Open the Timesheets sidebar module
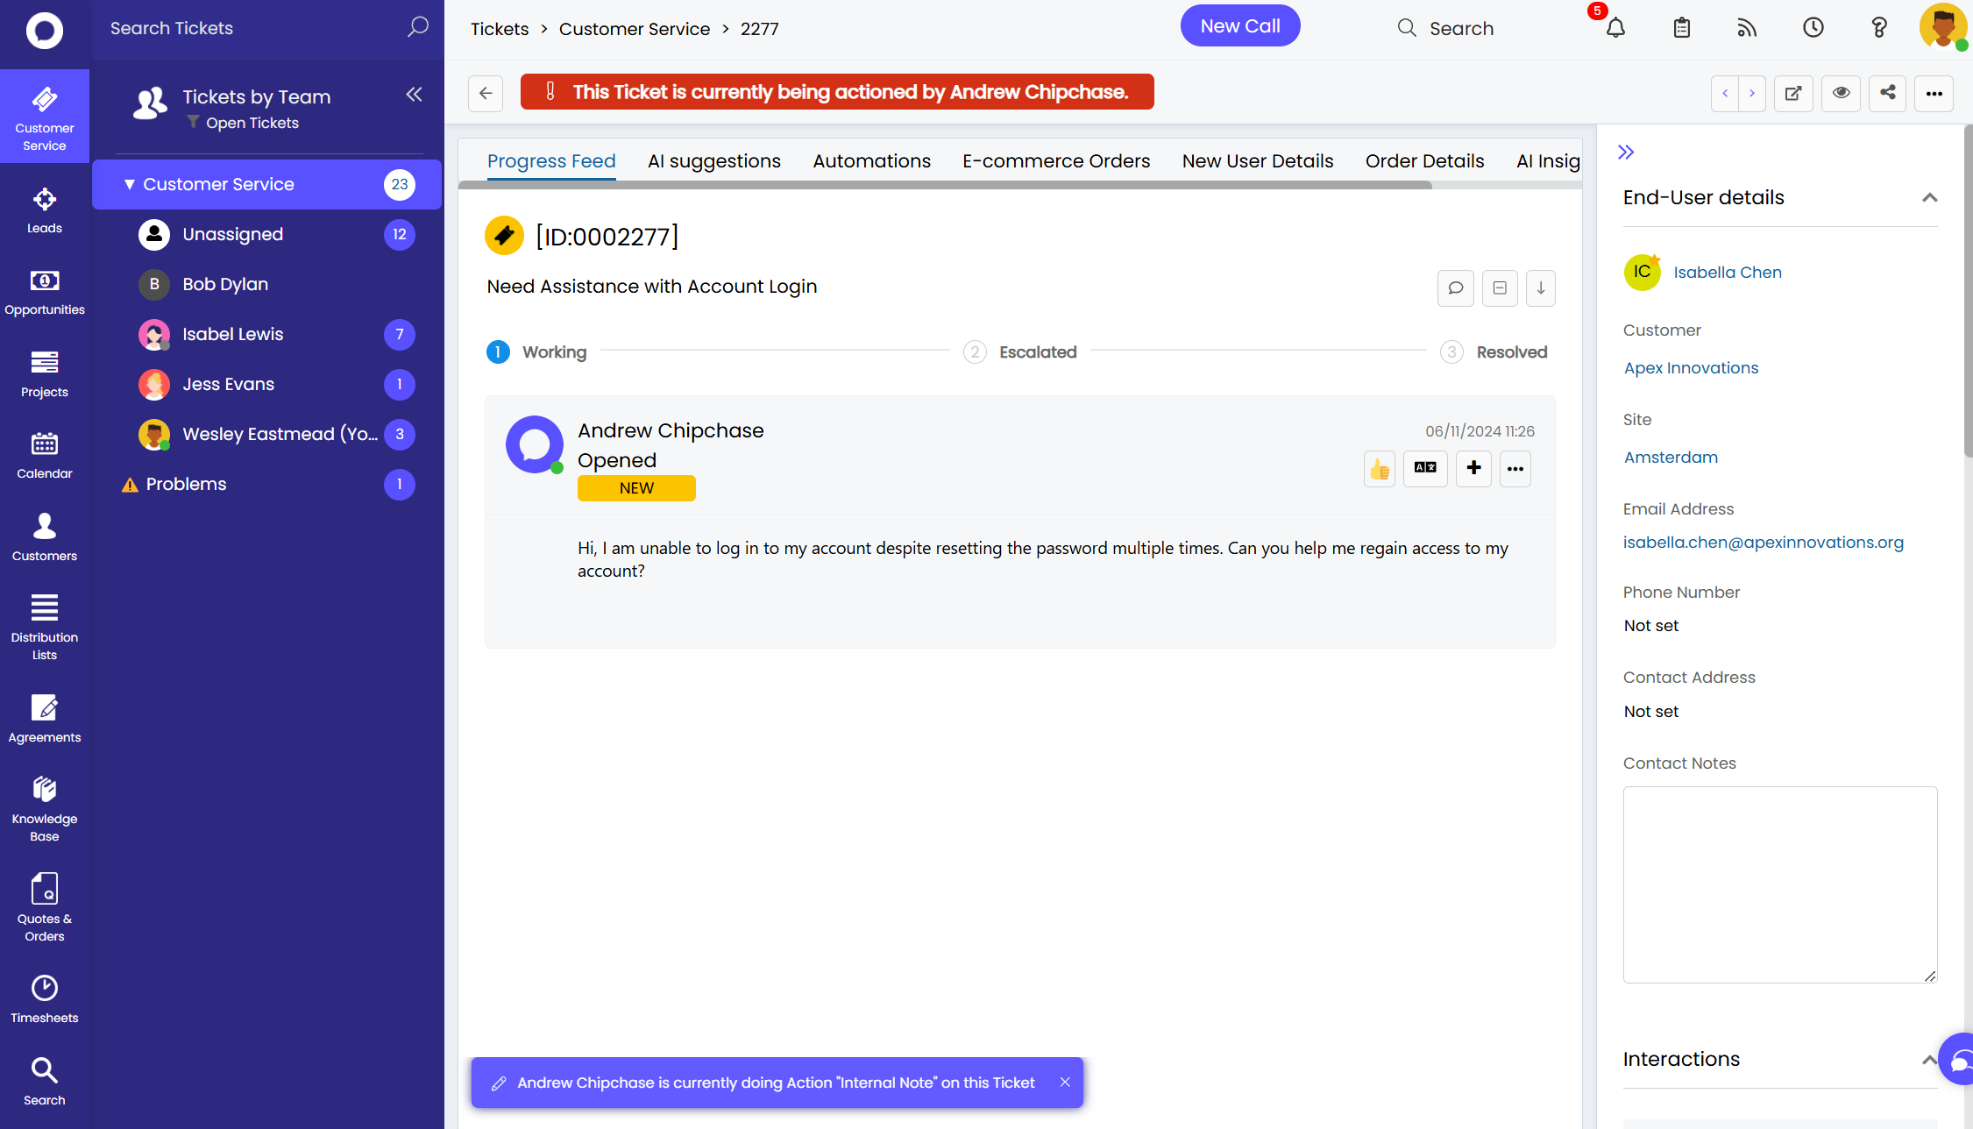1973x1129 pixels. 44,998
